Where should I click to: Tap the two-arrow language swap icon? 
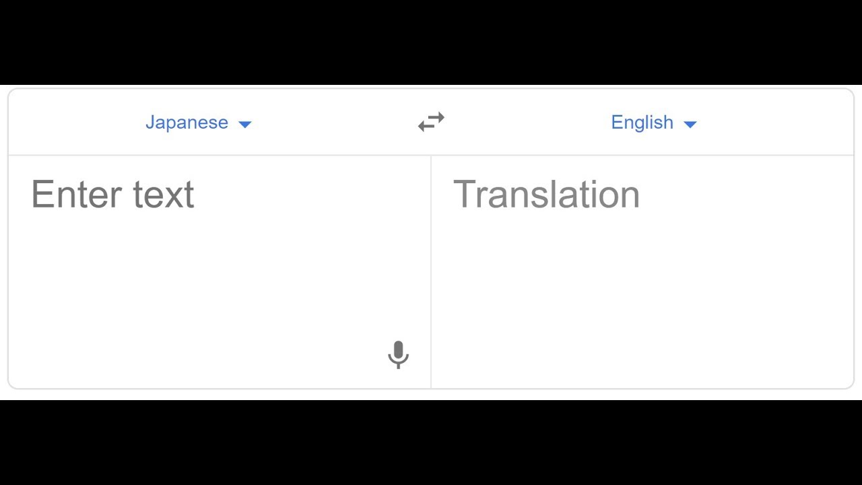click(x=431, y=122)
